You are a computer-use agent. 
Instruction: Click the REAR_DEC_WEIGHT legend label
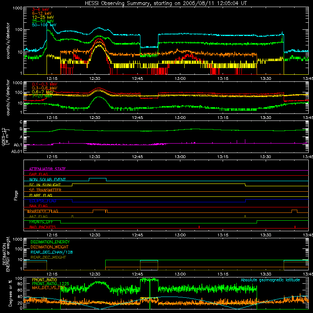[x=48, y=257]
